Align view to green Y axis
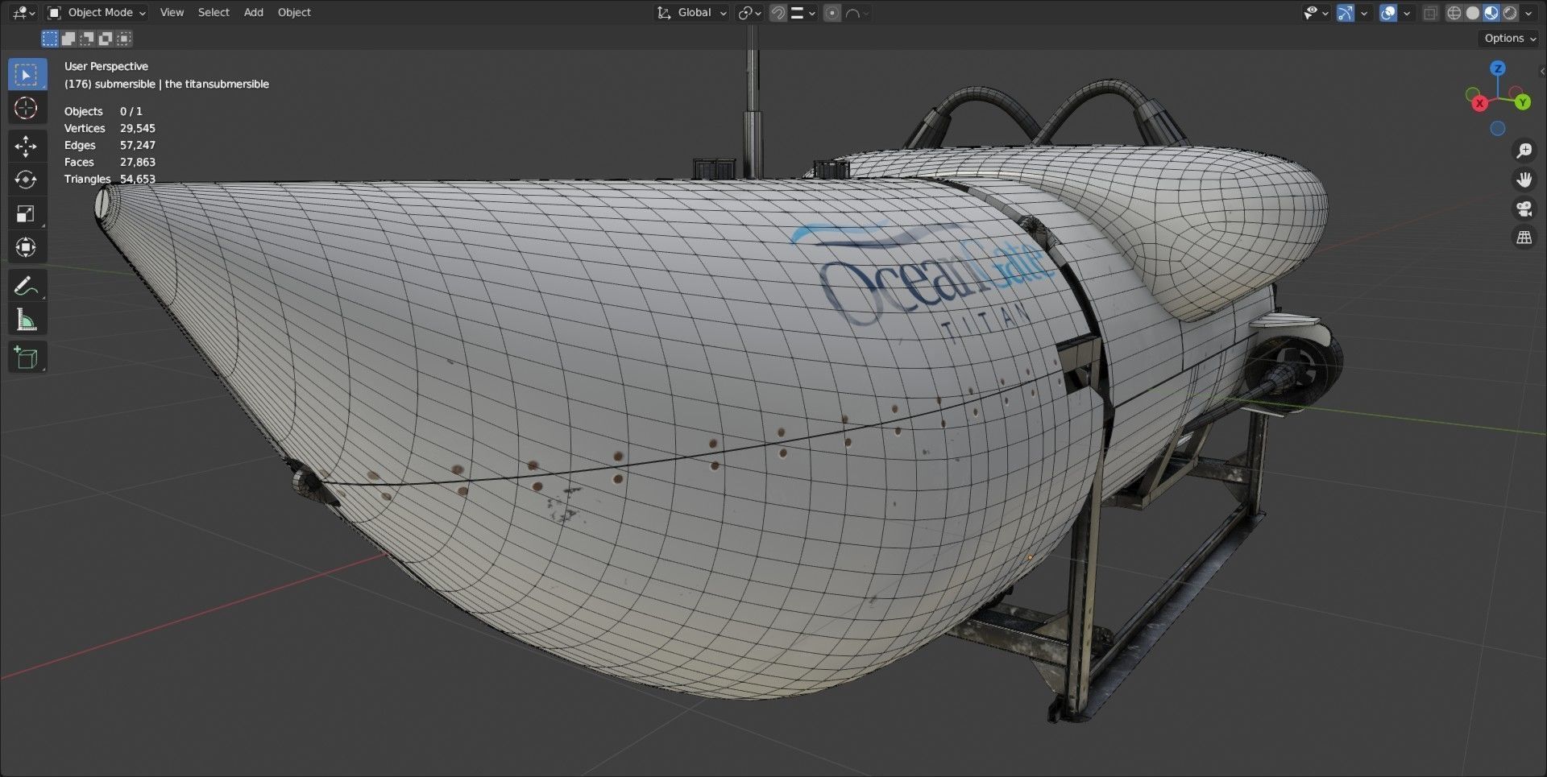 [1522, 102]
